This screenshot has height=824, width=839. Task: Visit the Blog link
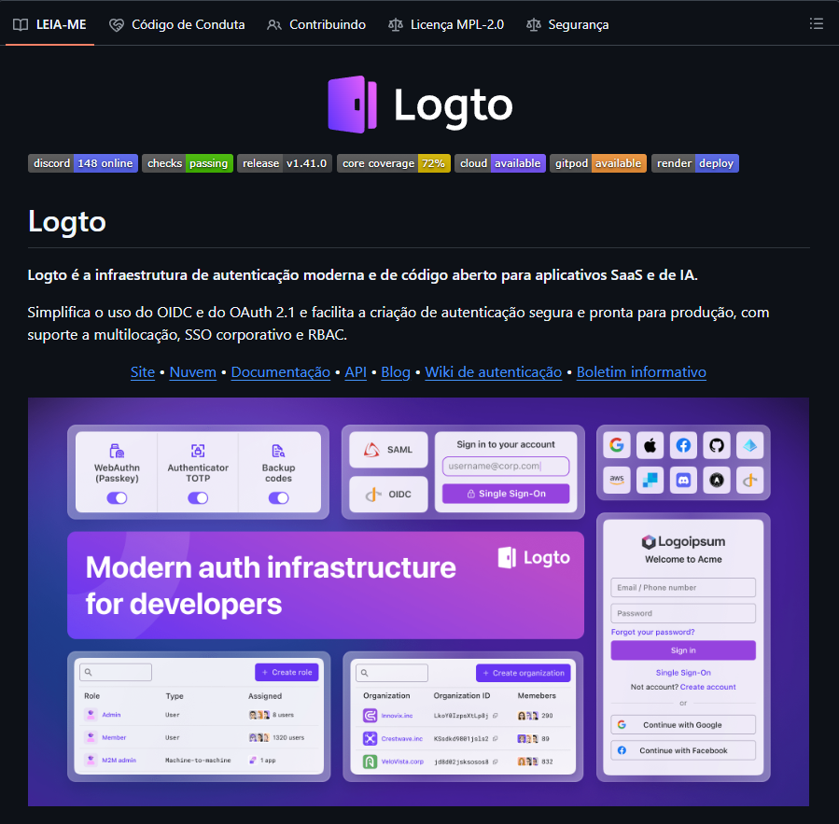(x=396, y=371)
